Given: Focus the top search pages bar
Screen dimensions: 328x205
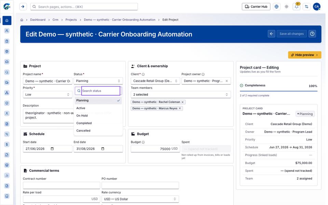Looking at the screenshot, I should pyautogui.click(x=84, y=7).
